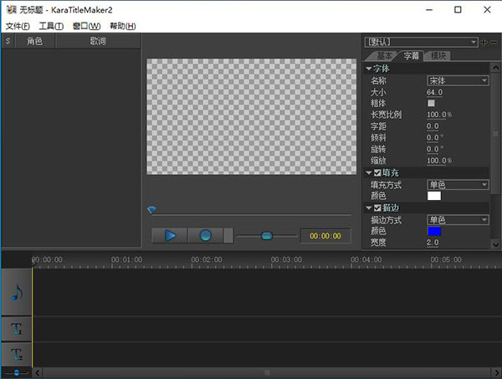502x379 pixels.
Task: Click the plus icon to add a preset
Action: (x=484, y=42)
